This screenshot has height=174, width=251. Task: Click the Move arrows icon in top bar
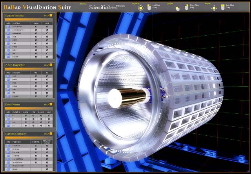[214, 8]
